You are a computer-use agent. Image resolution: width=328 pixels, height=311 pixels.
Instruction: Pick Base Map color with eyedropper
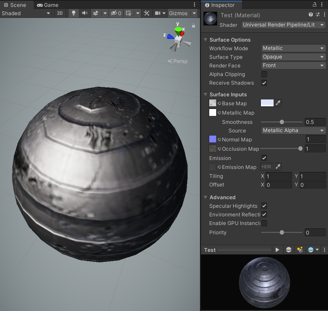278,103
